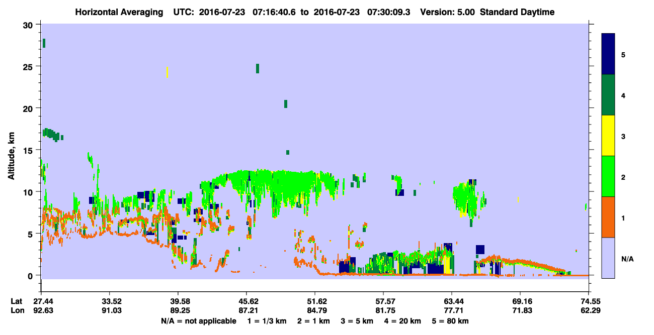Screen dimensions: 654x335
Task: Click the y-axis tick label 15
Action: coord(29,150)
